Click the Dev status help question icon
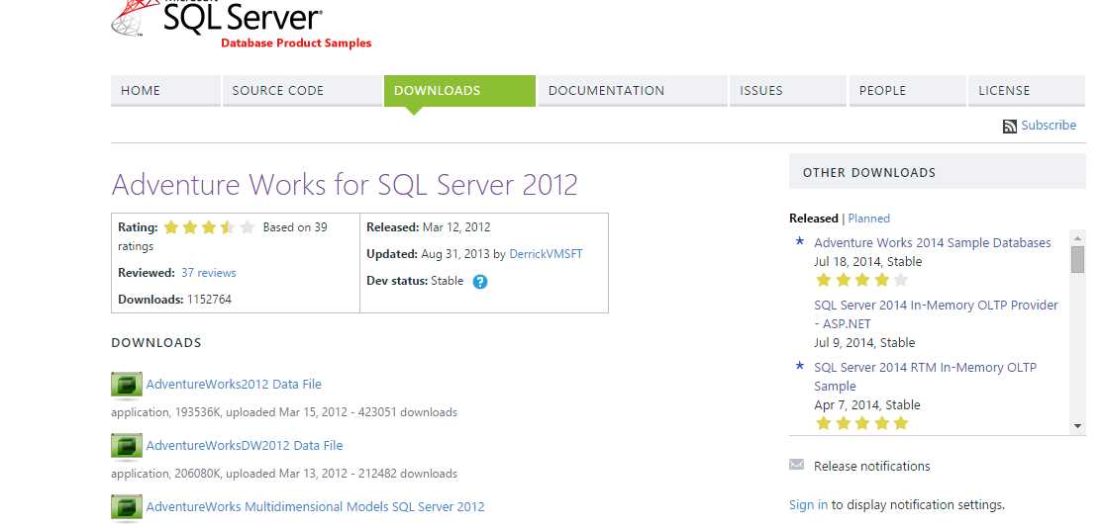This screenshot has height=528, width=1102. (x=480, y=282)
